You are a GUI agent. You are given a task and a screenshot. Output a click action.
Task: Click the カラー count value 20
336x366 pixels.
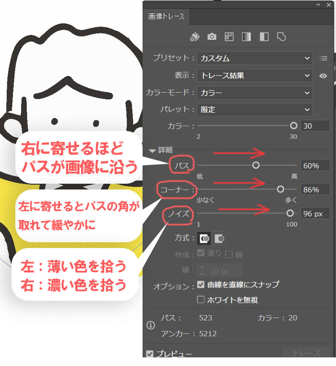point(293,318)
